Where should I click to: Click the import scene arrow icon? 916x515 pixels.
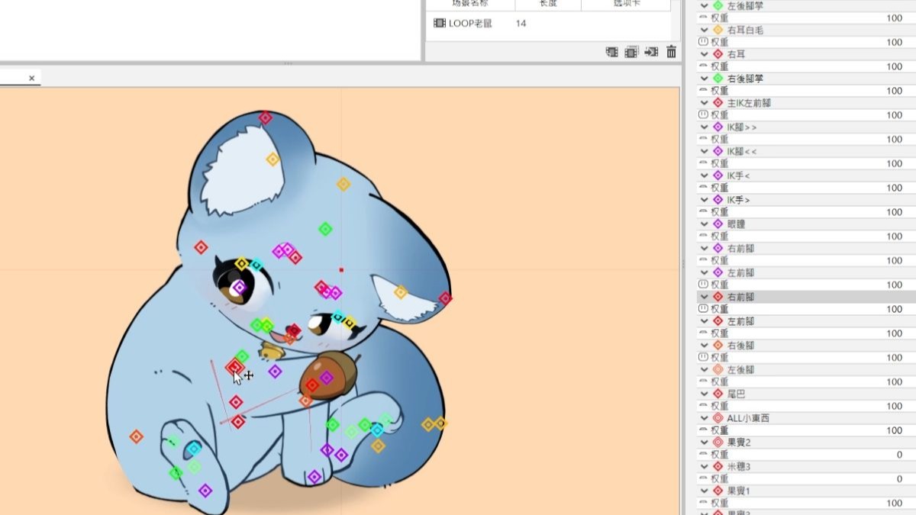(x=651, y=52)
